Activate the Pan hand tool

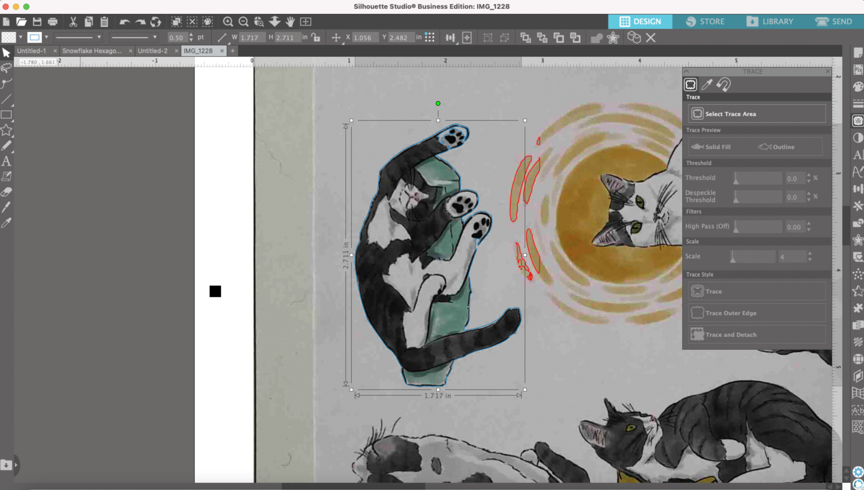290,22
